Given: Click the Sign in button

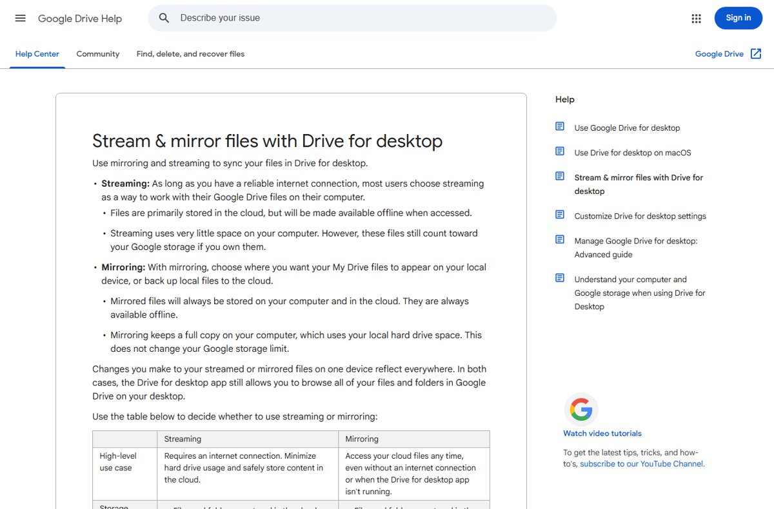Looking at the screenshot, I should (x=739, y=18).
